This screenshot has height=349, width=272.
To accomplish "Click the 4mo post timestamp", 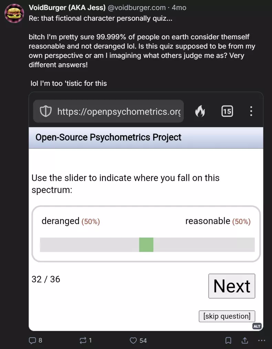I will pos(179,8).
